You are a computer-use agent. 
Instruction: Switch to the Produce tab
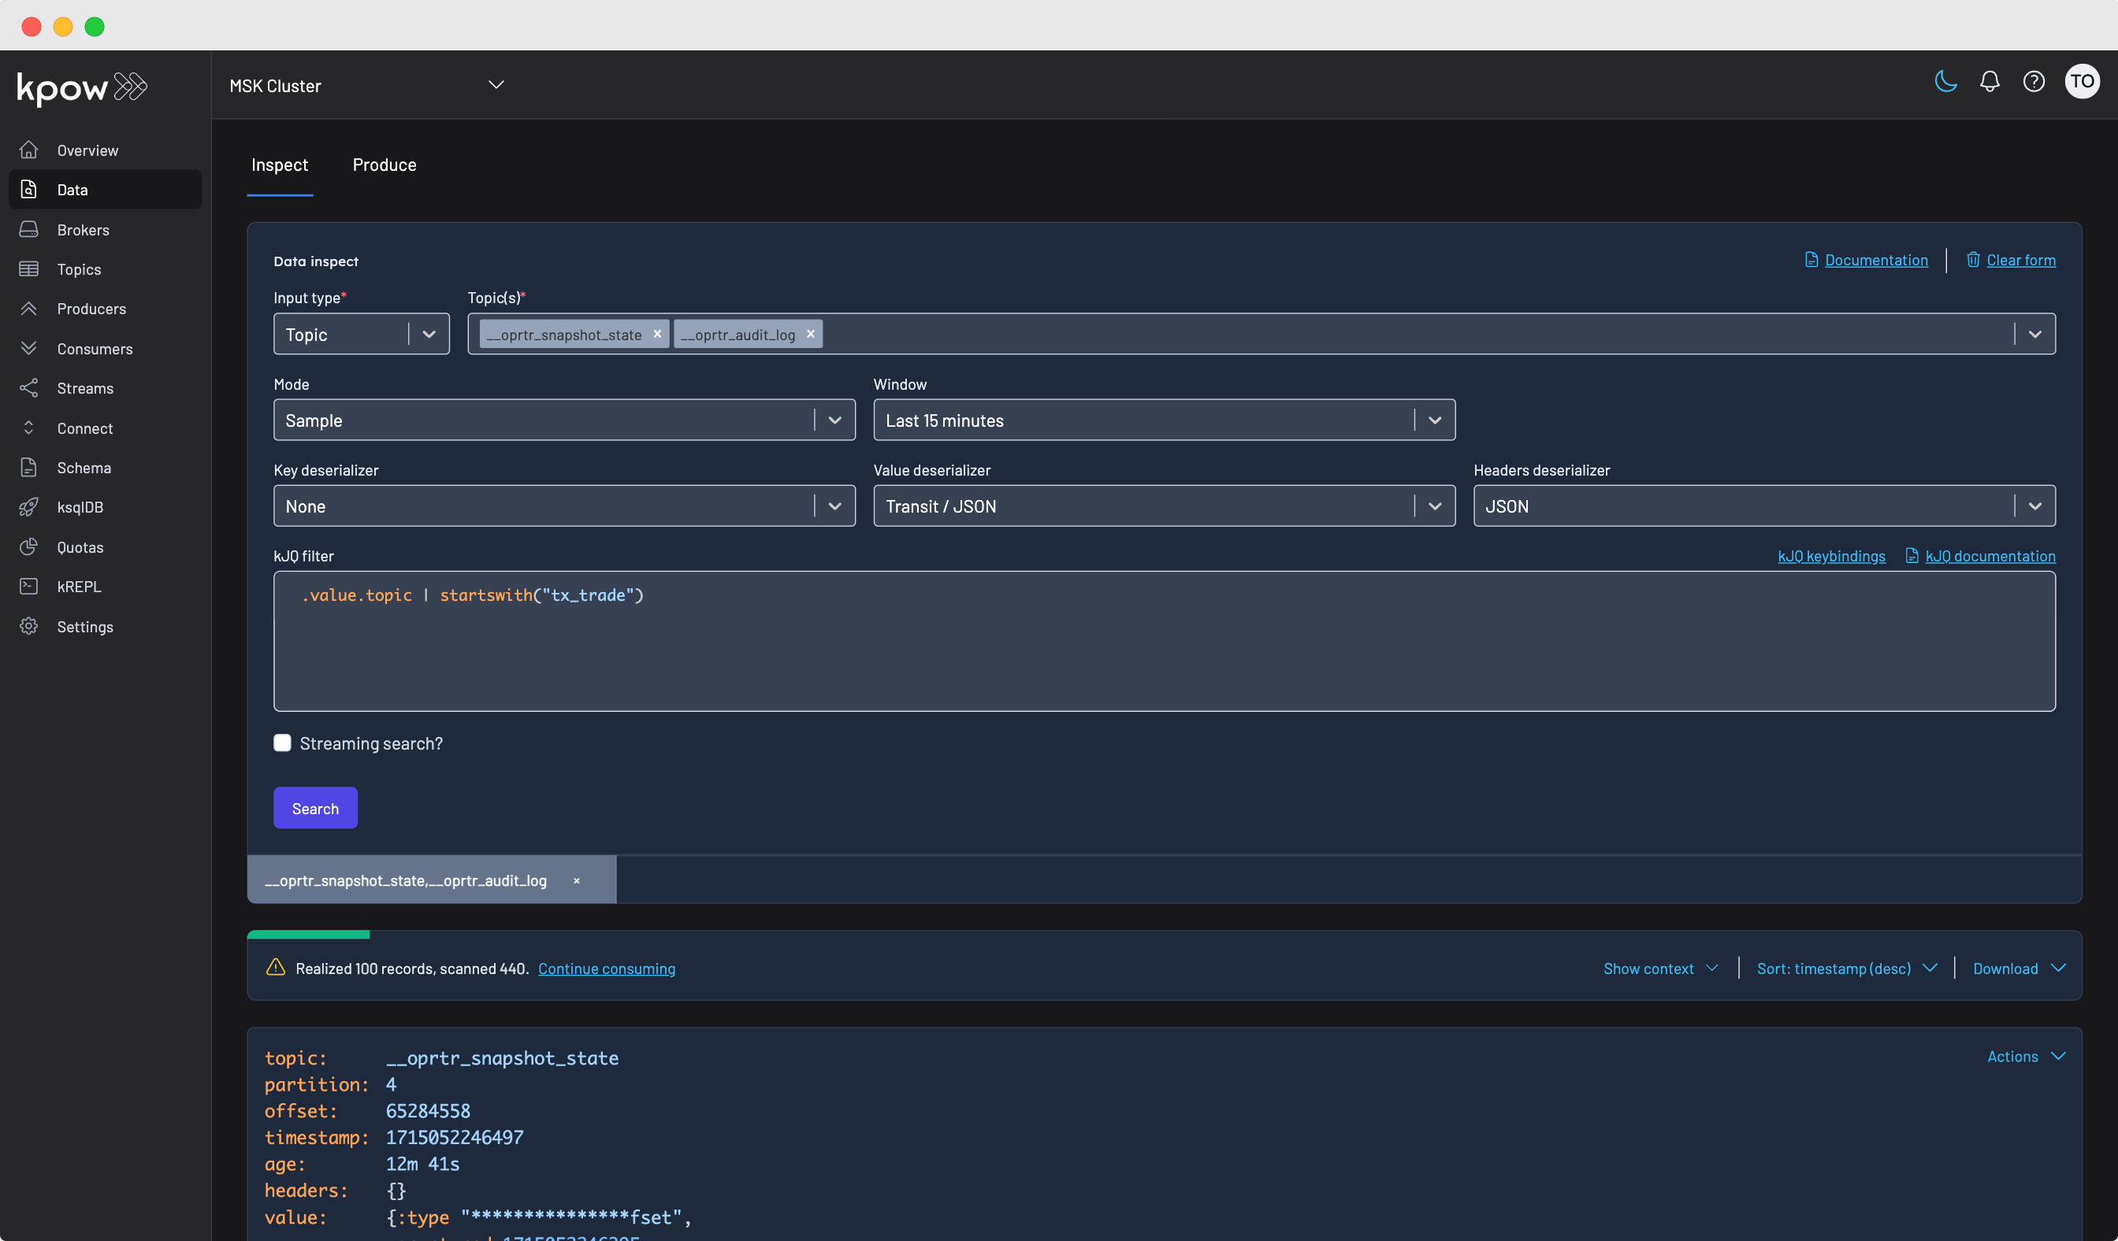point(384,165)
